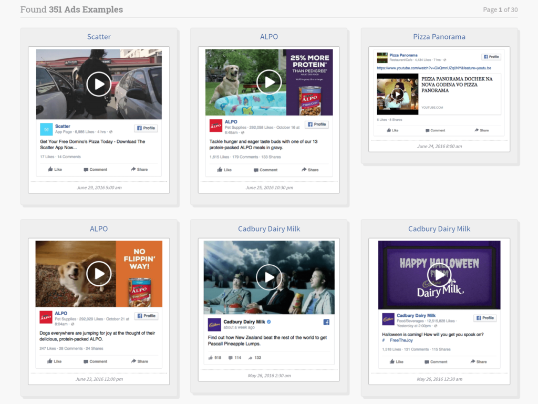
Task: Click Pizza Panorama page name in post
Action: tap(403, 55)
